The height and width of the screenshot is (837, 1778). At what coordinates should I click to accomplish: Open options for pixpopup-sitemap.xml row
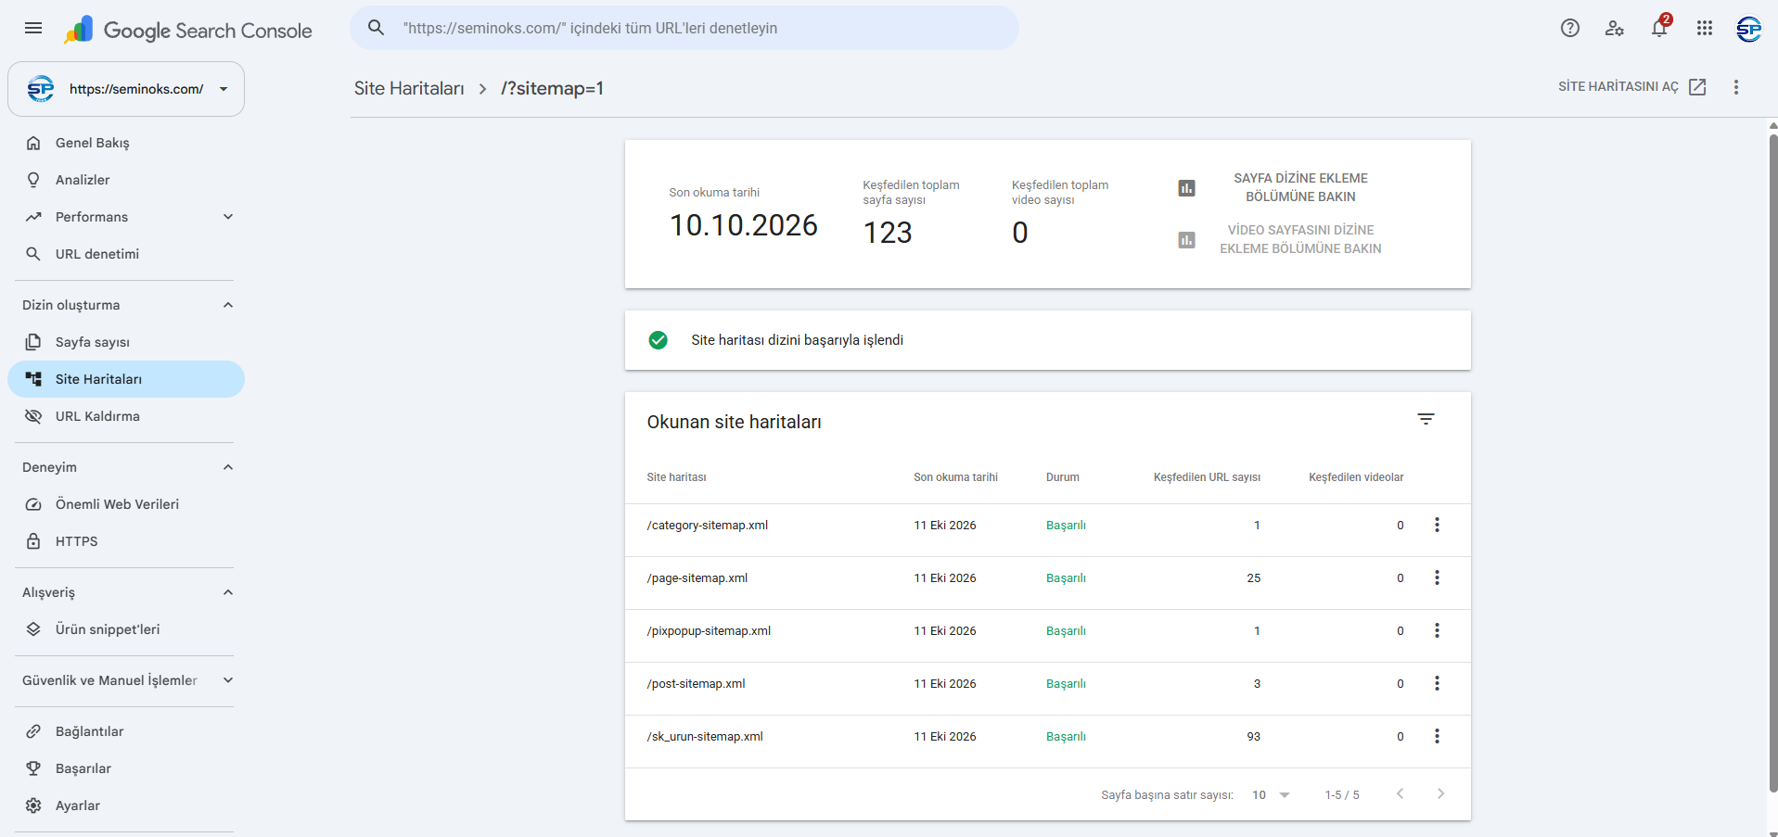click(1438, 630)
